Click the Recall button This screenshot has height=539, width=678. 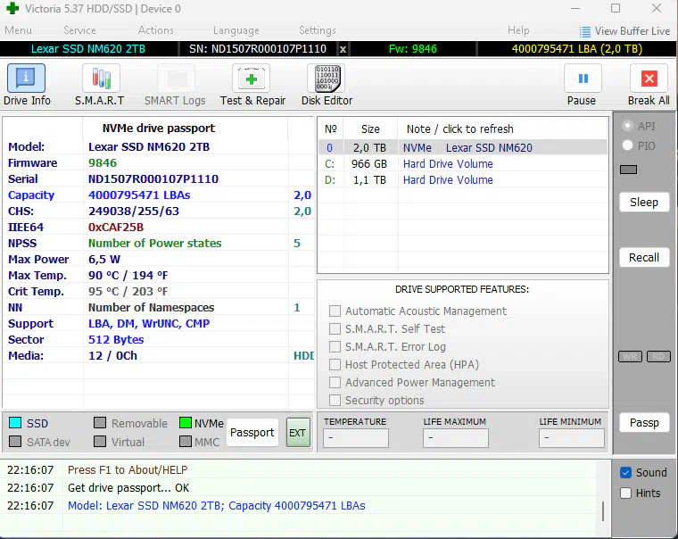pos(644,257)
